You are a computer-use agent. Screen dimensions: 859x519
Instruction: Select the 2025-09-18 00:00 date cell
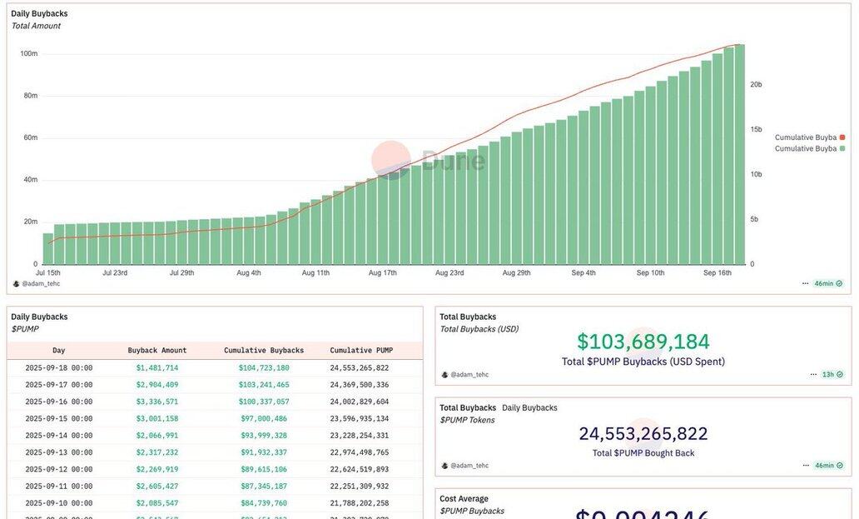point(58,367)
